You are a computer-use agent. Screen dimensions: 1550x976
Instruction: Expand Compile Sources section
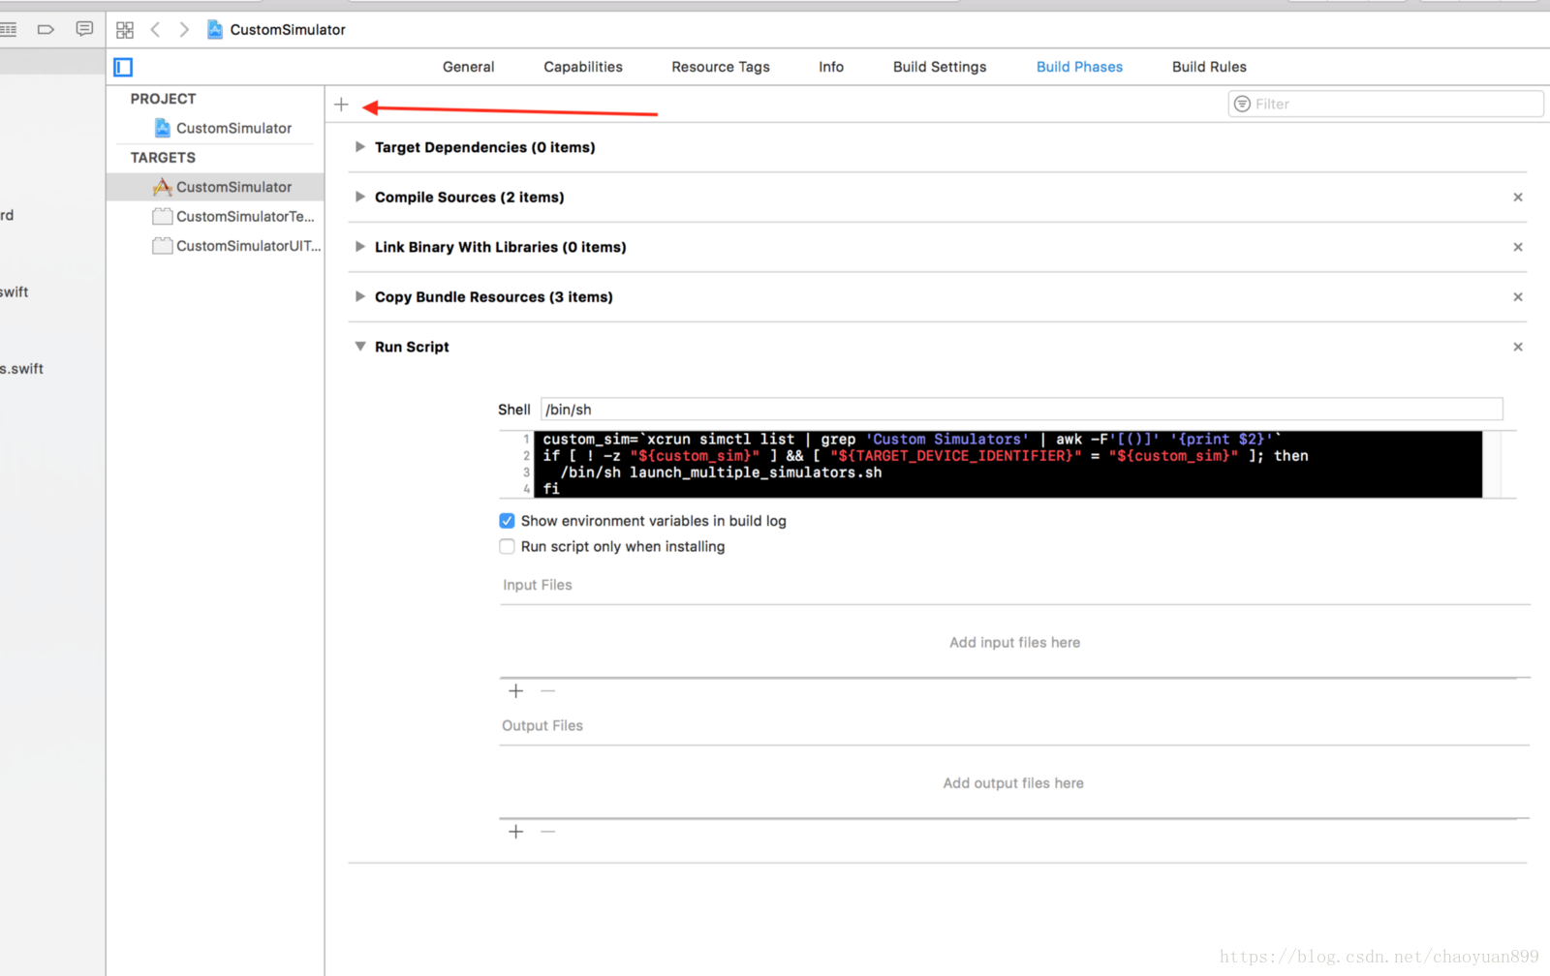(x=360, y=197)
